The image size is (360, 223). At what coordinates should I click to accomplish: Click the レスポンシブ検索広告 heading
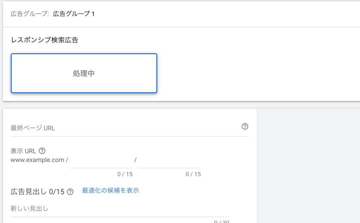[44, 40]
